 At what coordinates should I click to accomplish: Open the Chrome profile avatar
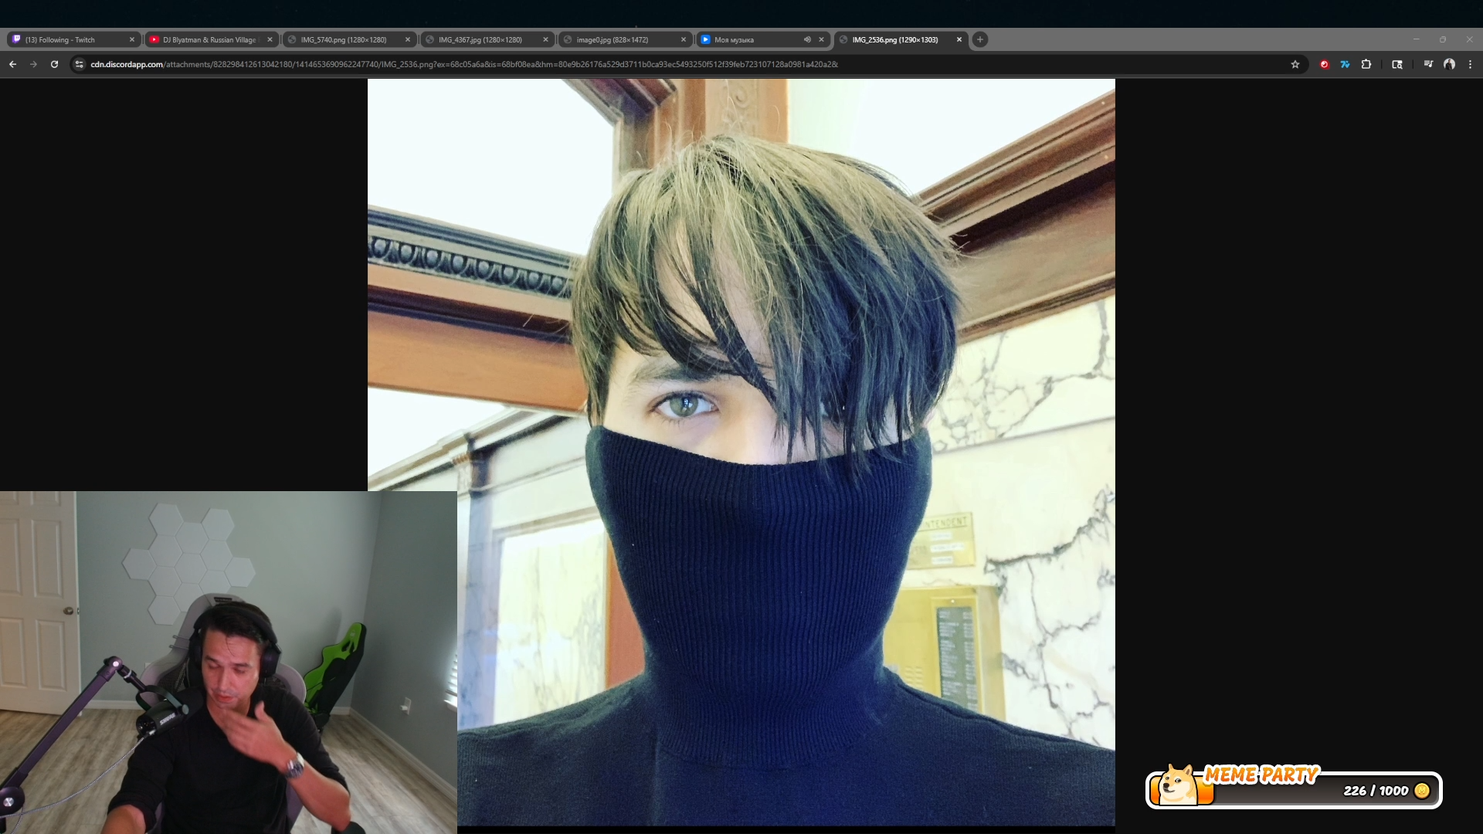tap(1450, 64)
